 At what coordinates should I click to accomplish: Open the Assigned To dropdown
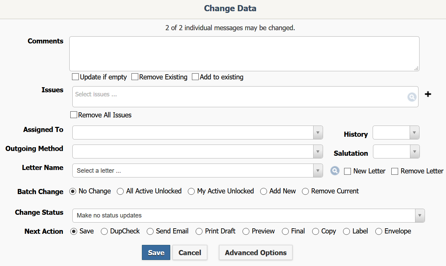click(197, 133)
